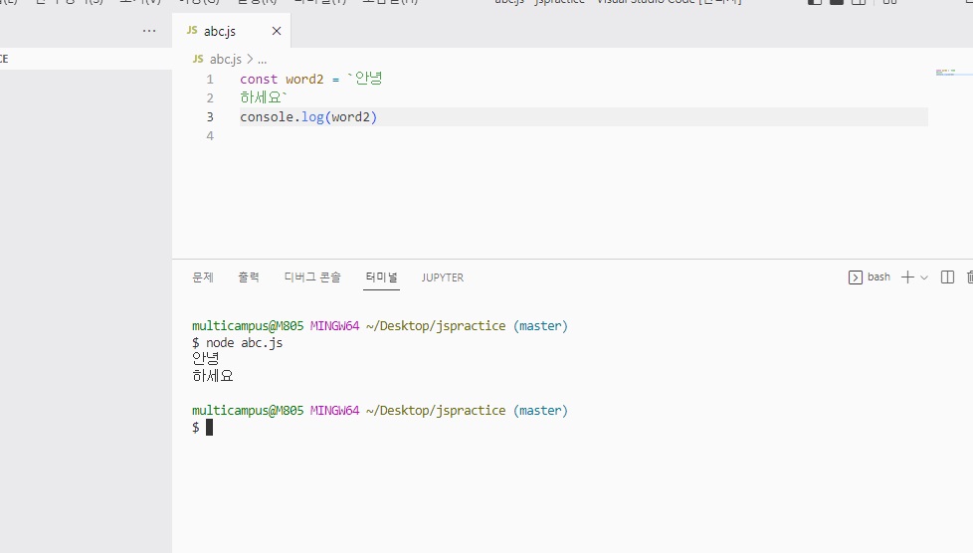Screen dimensions: 973x553
Task: Open the JUPYTER panel tab
Action: pos(443,277)
